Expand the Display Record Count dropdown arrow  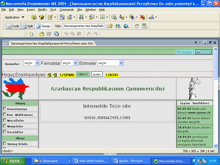coord(107,17)
